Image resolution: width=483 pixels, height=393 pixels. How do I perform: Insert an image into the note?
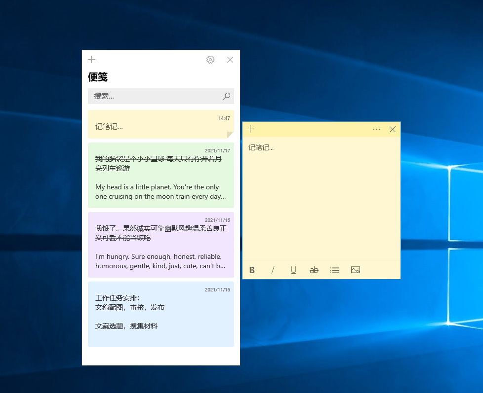pos(356,270)
